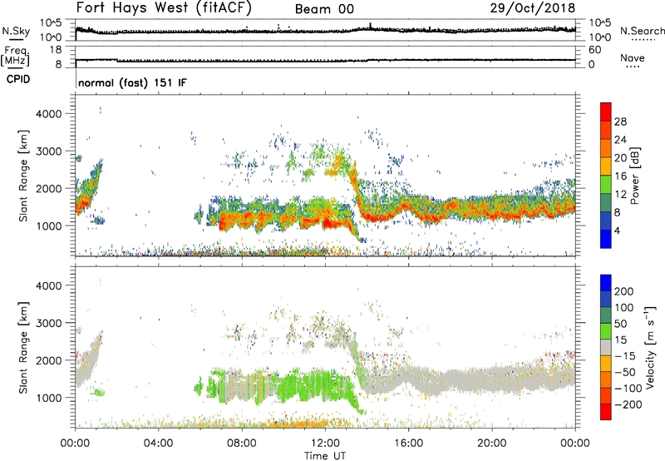Click the "N.Sky" axis label
The width and height of the screenshot is (665, 461).
16,31
